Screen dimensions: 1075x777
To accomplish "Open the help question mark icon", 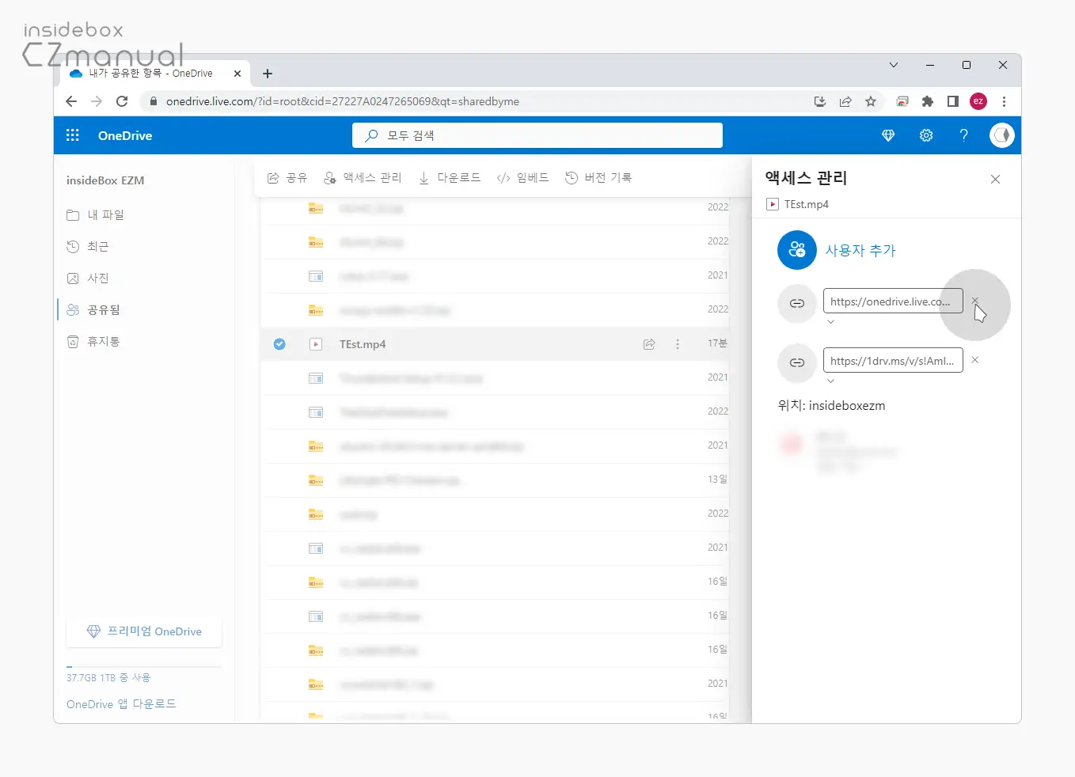I will coord(963,135).
